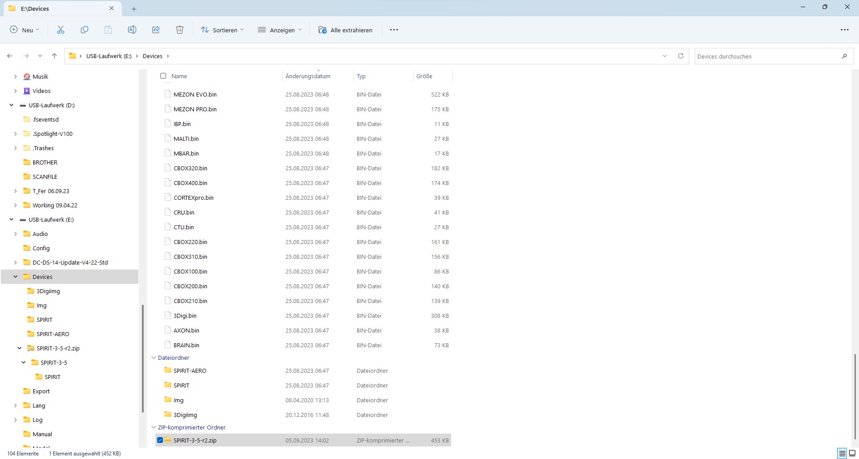Switch to large thumbnails view icon
The height and width of the screenshot is (459, 859).
[852, 453]
